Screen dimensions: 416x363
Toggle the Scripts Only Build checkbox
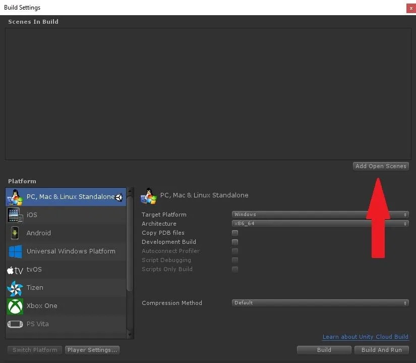235,269
